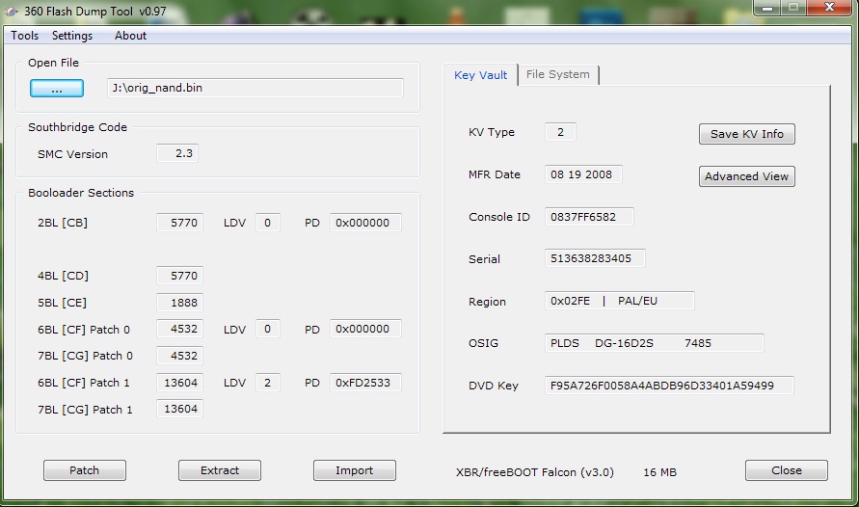Click the Extract button
This screenshot has width=859, height=507.
[x=220, y=470]
